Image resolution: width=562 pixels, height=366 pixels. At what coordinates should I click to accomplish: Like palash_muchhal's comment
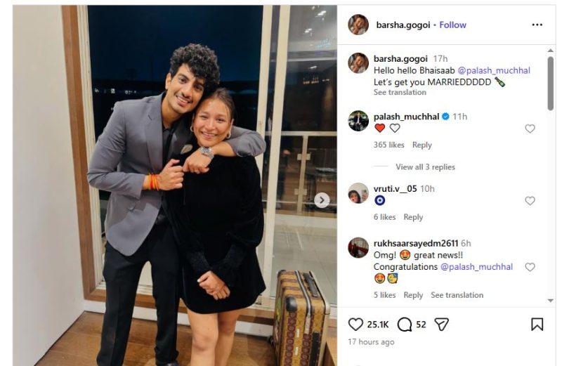(x=530, y=129)
